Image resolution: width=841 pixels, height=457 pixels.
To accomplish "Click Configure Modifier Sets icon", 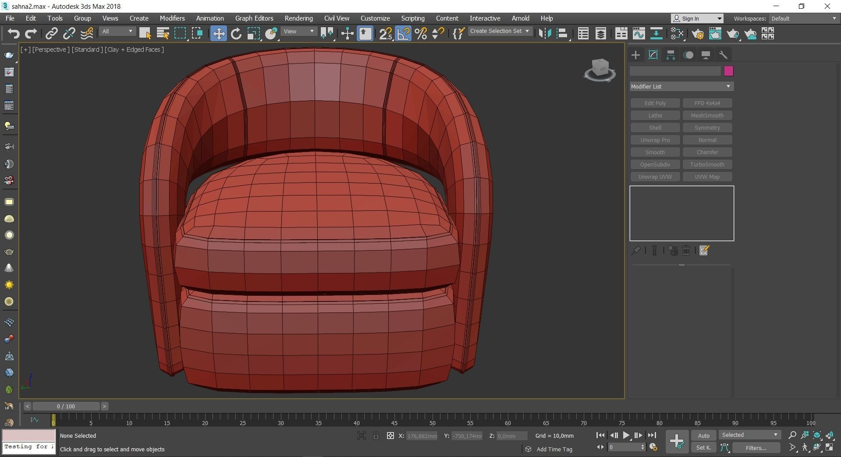I will point(704,250).
